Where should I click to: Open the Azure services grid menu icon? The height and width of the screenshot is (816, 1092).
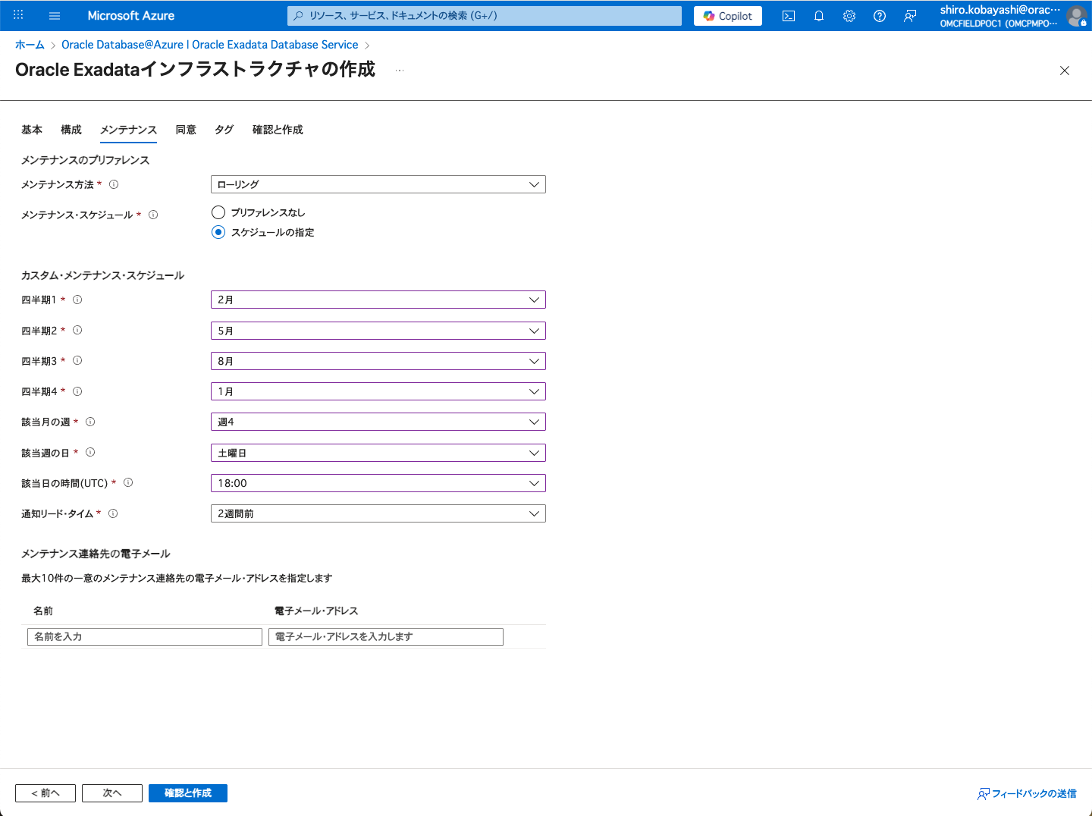pos(17,15)
